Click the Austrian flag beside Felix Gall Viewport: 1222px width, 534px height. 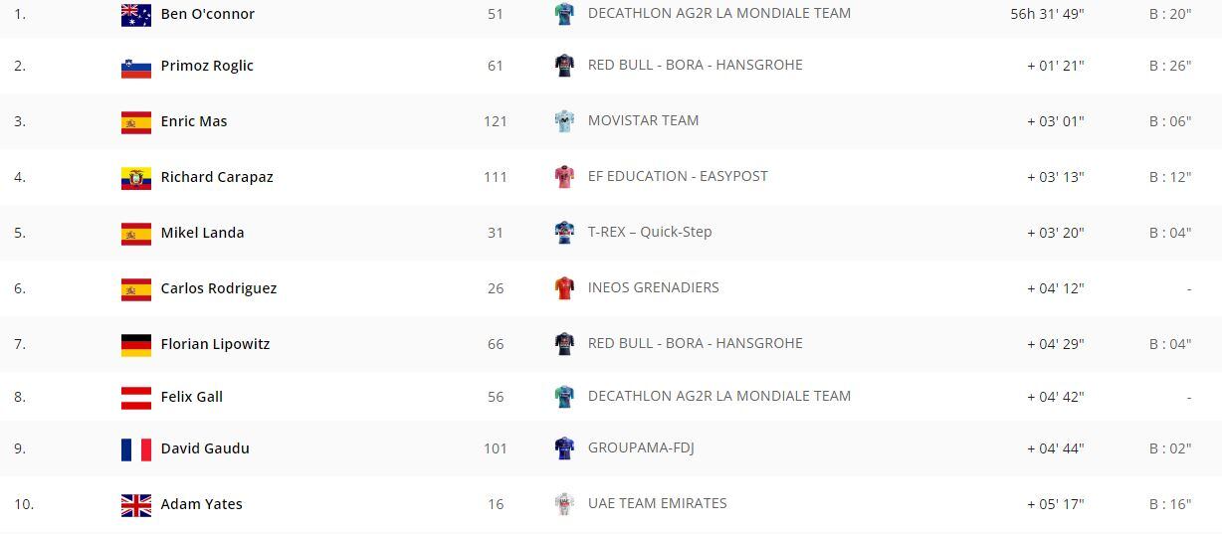tap(136, 398)
